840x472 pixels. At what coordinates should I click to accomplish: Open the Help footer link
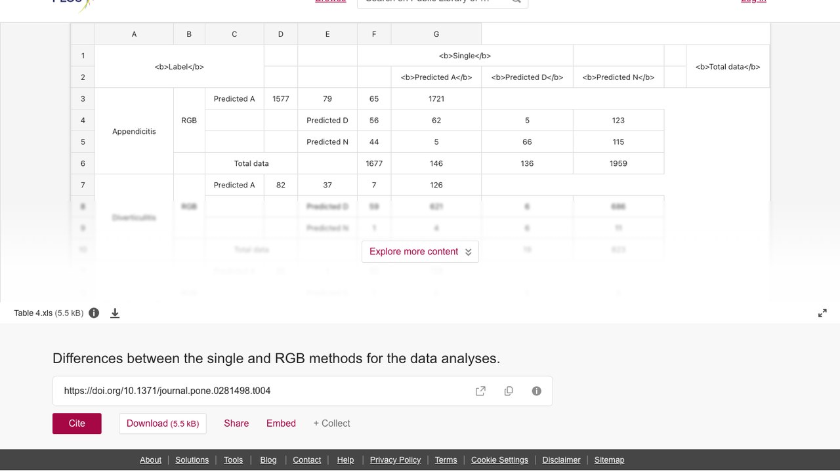(345, 460)
